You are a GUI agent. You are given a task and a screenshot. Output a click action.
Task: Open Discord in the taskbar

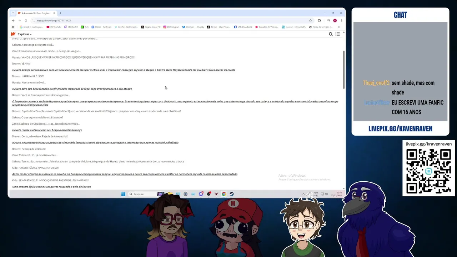(201, 194)
